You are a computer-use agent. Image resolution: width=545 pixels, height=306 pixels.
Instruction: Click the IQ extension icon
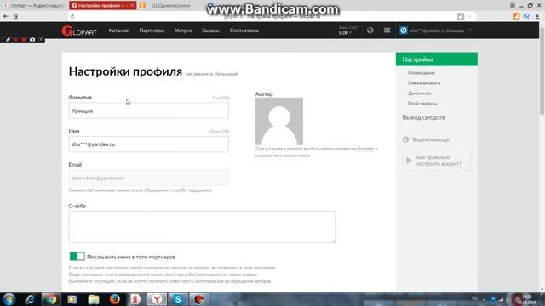tap(526, 16)
